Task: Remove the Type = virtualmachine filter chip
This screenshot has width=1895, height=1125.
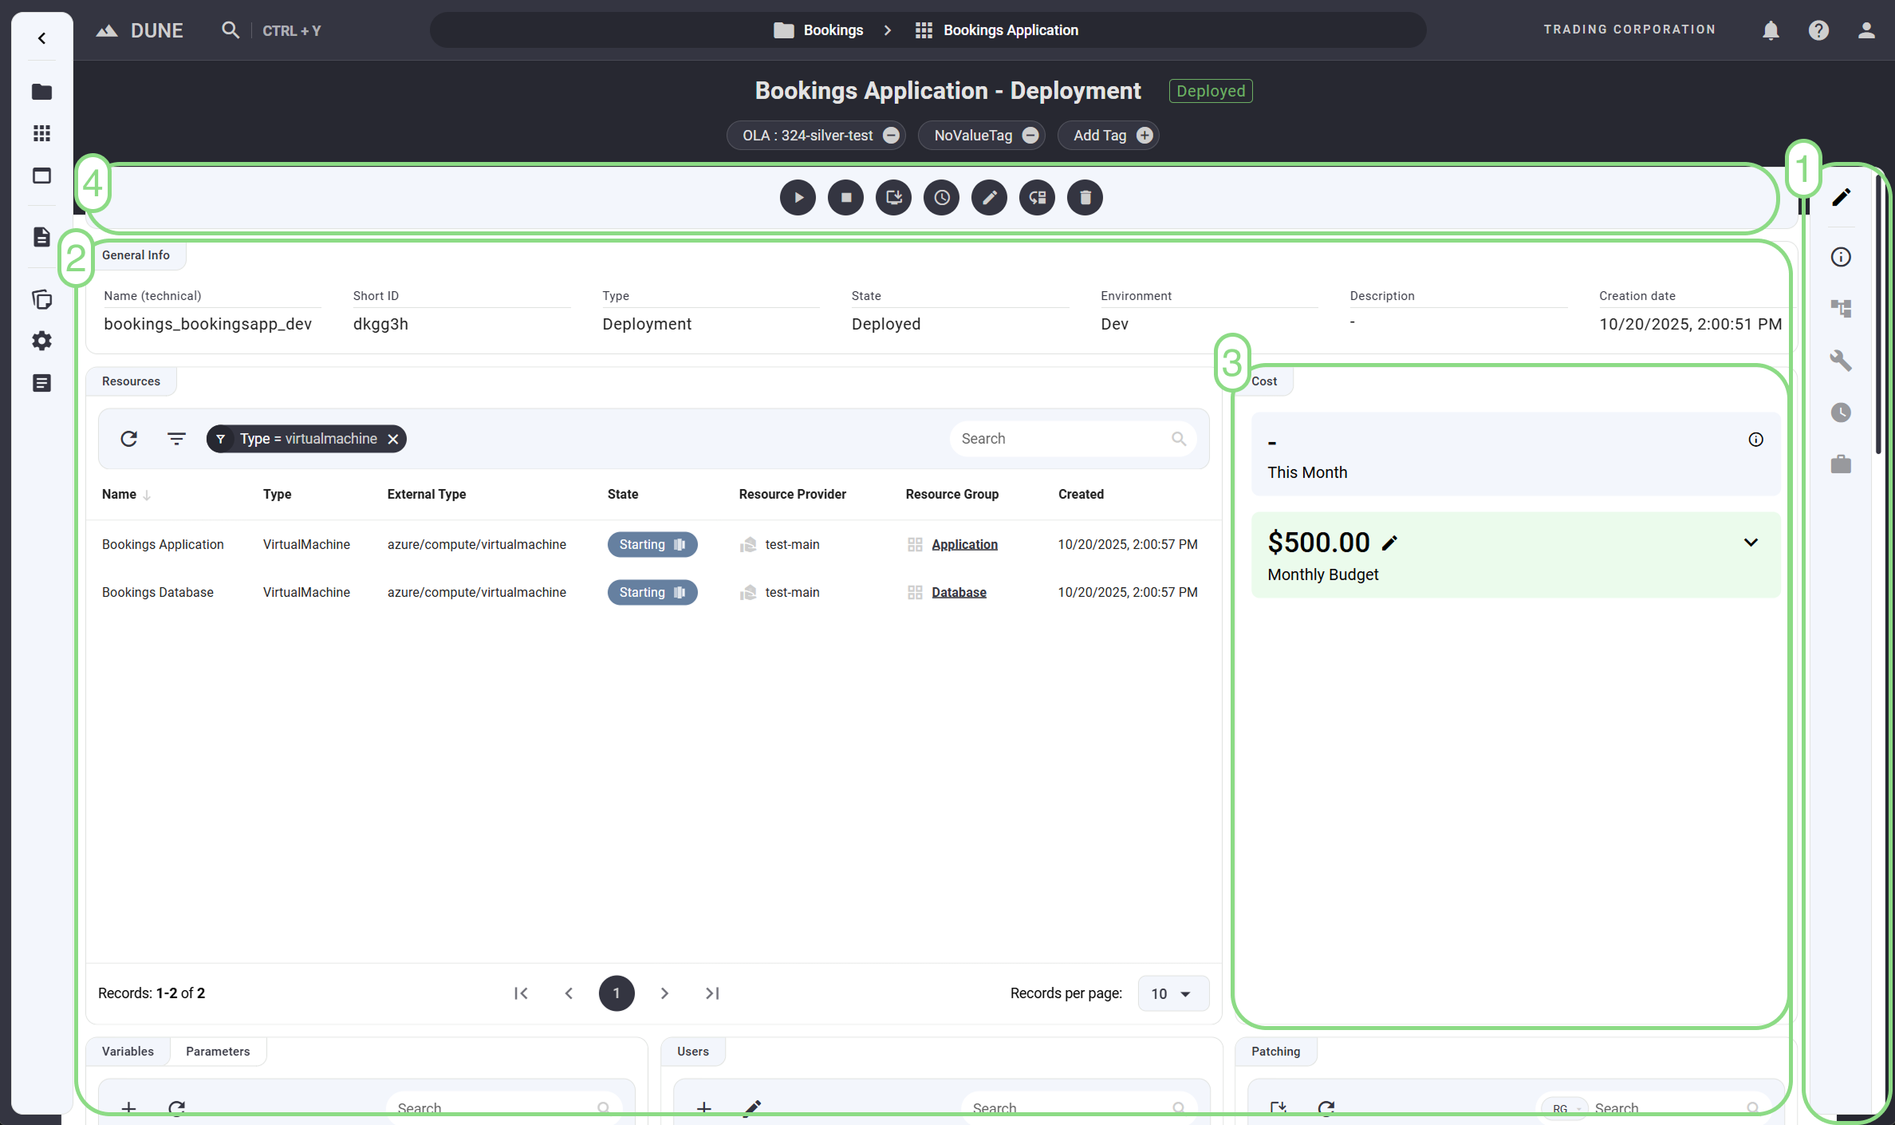Action: point(393,439)
